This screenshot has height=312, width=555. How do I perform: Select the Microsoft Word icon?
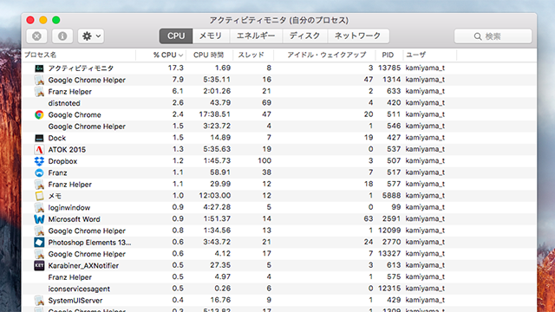pyautogui.click(x=39, y=219)
